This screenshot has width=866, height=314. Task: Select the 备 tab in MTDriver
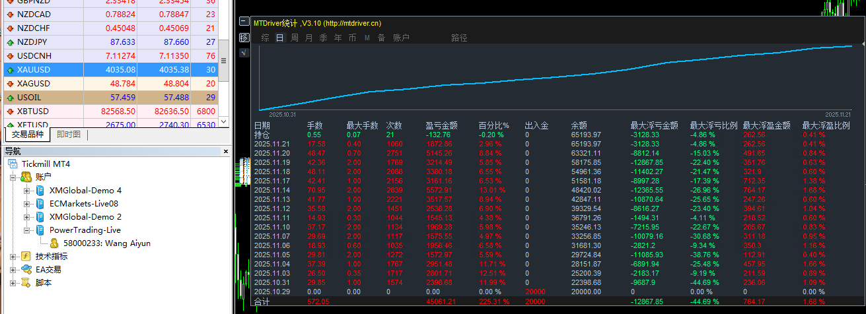[381, 38]
